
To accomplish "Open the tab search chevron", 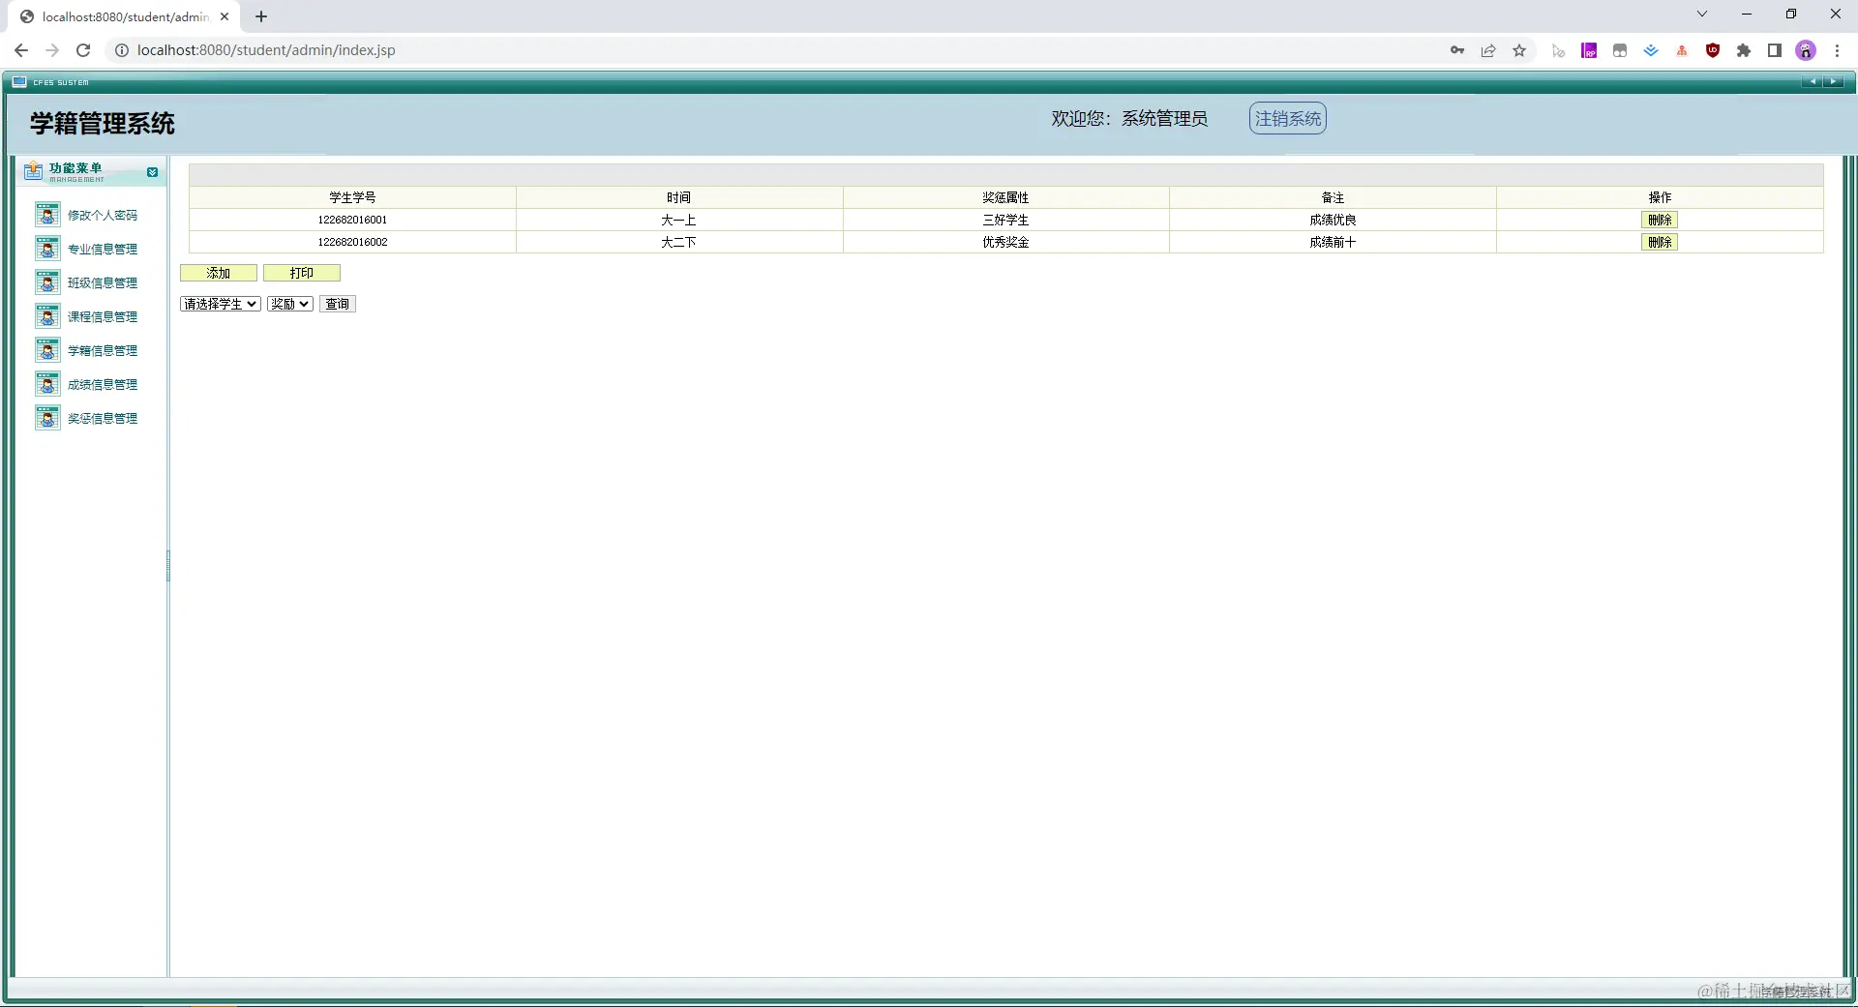I will pyautogui.click(x=1702, y=15).
